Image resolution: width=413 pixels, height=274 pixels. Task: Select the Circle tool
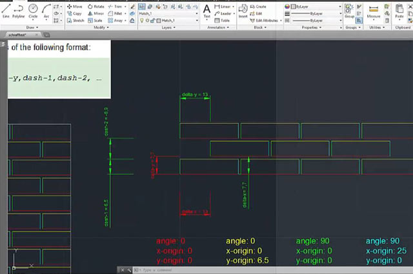tap(33, 11)
